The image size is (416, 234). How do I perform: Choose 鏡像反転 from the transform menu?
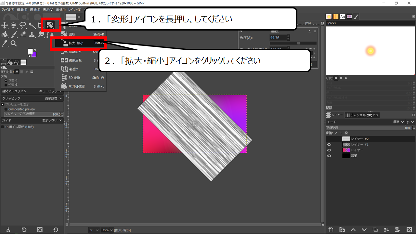pos(80,60)
